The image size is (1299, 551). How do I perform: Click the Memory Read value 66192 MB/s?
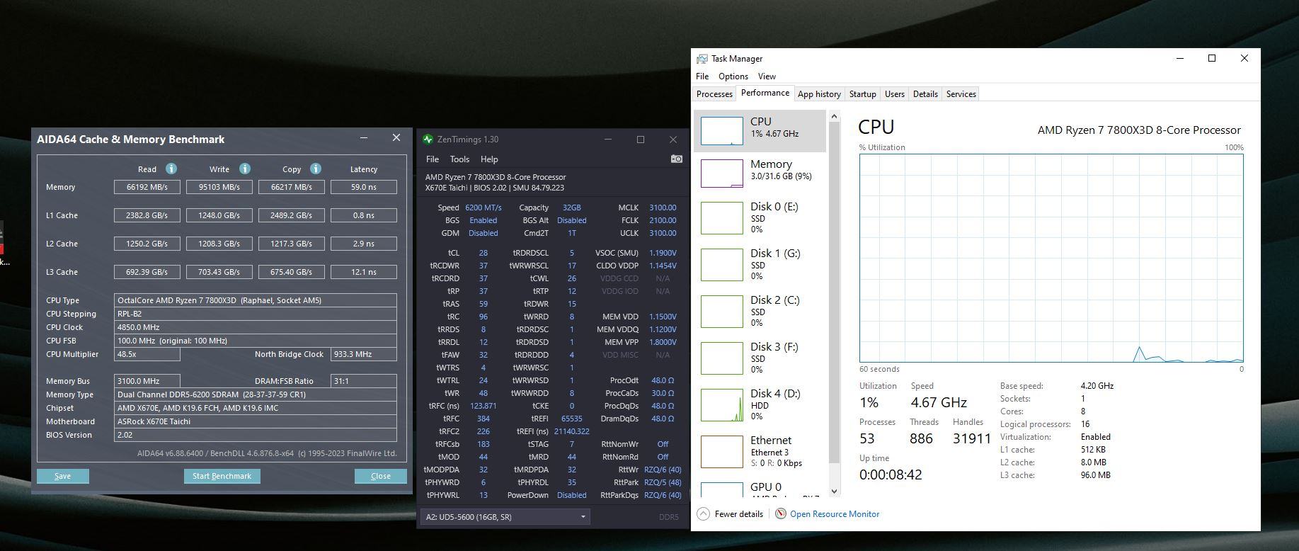(147, 187)
